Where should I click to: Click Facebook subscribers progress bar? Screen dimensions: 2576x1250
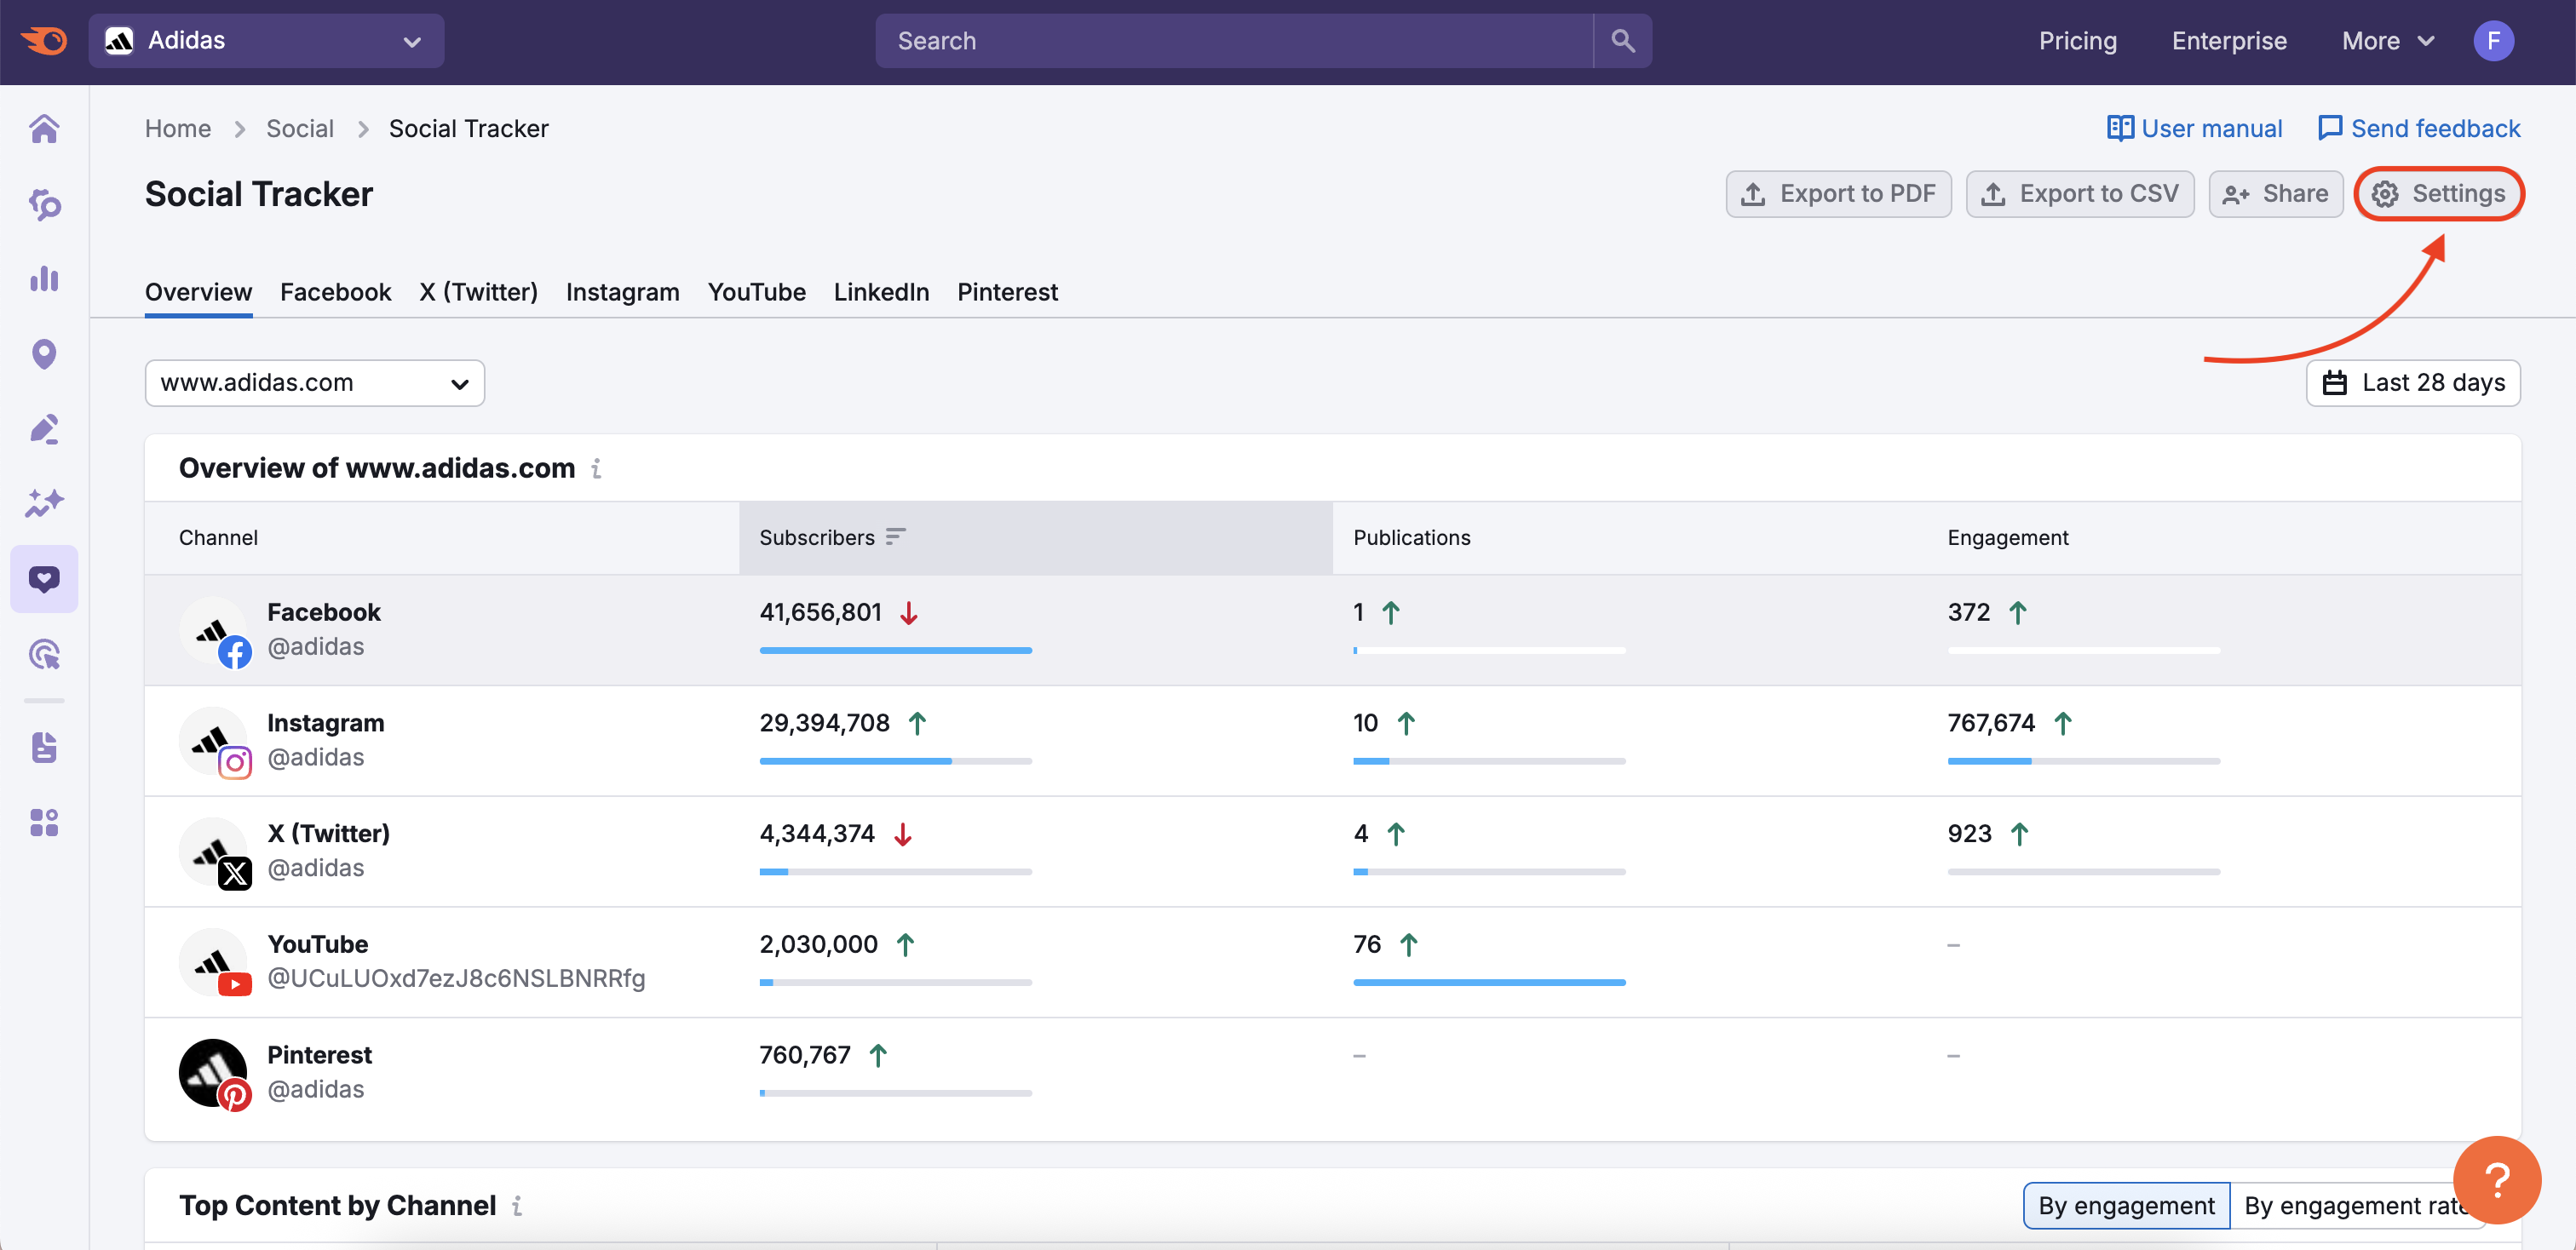pyautogui.click(x=895, y=651)
